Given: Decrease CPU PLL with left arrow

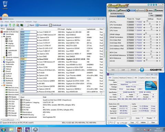Looking at the screenshot, I should point(144,22).
